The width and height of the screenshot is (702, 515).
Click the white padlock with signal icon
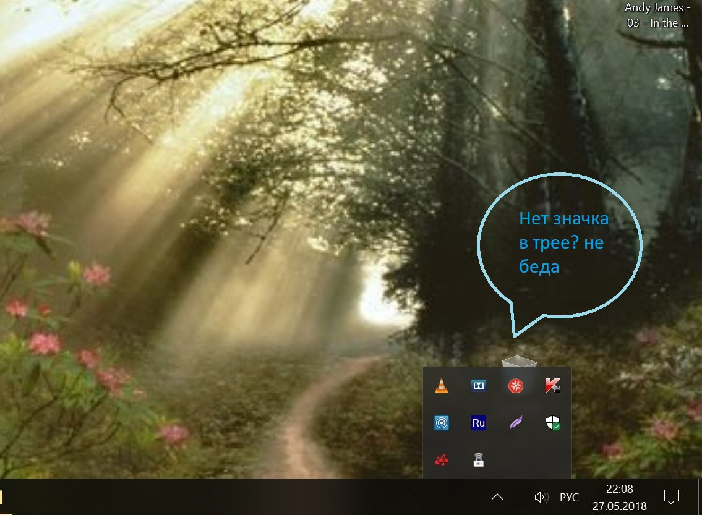478,460
